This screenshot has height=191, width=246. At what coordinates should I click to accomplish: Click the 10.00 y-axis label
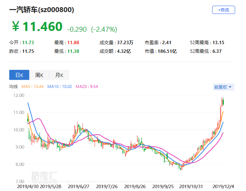(x=19, y=130)
